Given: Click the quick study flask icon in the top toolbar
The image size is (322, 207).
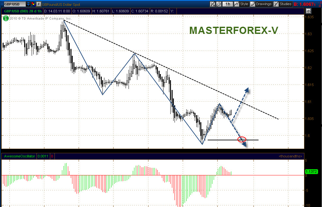Looking at the screenshot, I should [x=212, y=4].
